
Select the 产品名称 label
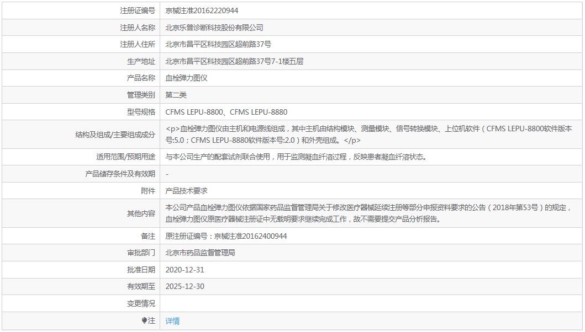click(x=141, y=78)
